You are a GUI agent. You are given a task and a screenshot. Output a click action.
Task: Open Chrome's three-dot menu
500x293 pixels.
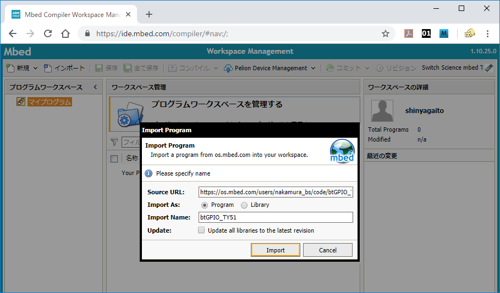[487, 33]
